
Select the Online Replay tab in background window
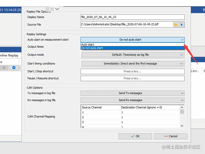9,55
